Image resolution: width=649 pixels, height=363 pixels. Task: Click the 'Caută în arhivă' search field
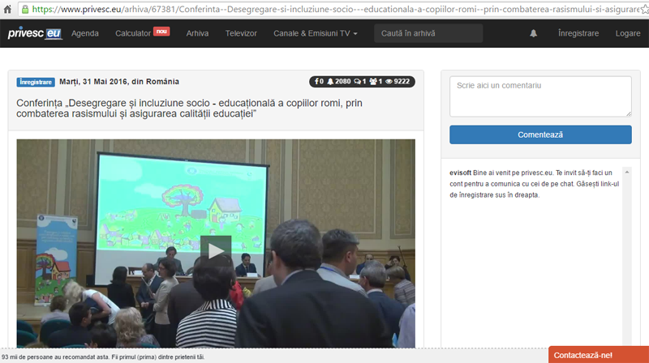(x=428, y=33)
